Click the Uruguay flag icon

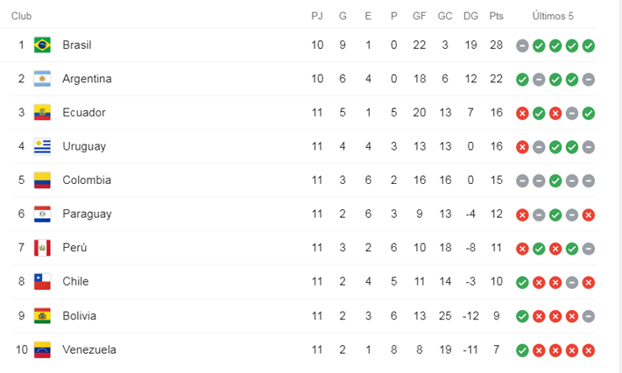(42, 146)
